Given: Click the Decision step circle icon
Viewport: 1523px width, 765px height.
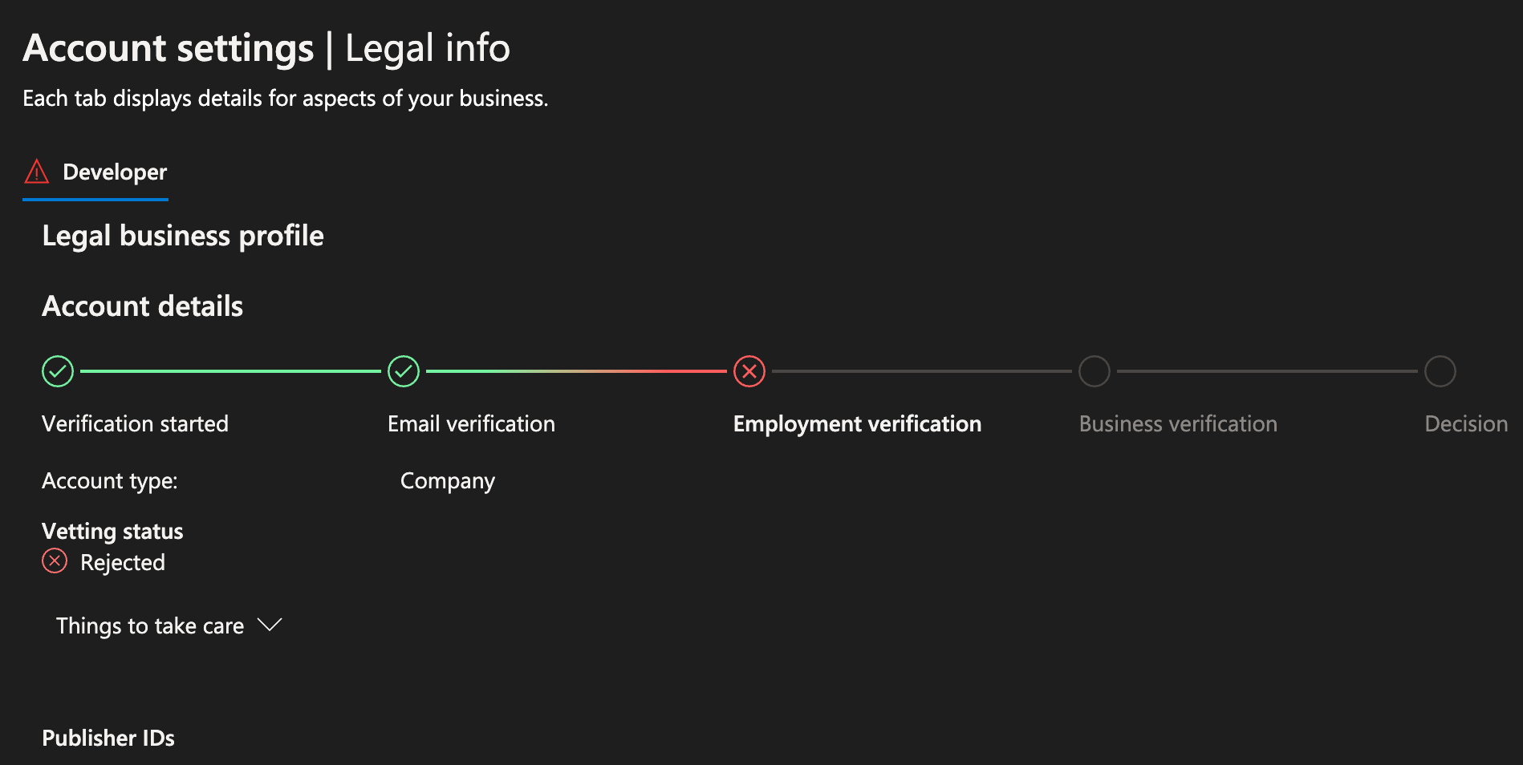Looking at the screenshot, I should [x=1440, y=371].
